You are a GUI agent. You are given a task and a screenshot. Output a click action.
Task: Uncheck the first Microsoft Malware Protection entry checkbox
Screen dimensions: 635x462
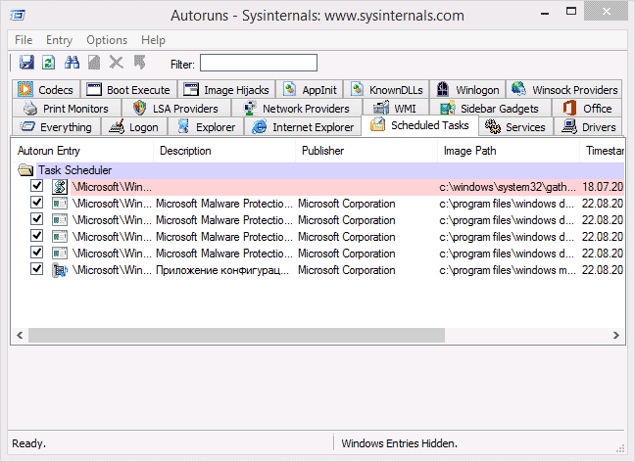pos(37,203)
